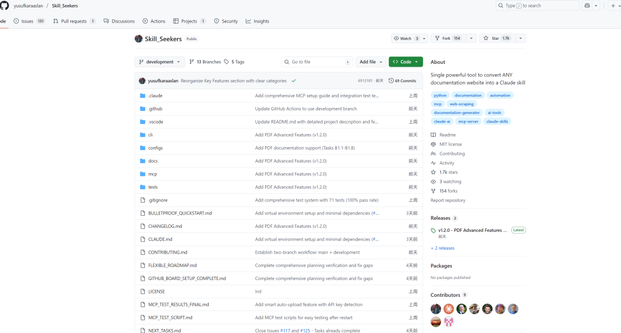Open the .claude folder
The height and width of the screenshot is (333, 621).
click(155, 95)
